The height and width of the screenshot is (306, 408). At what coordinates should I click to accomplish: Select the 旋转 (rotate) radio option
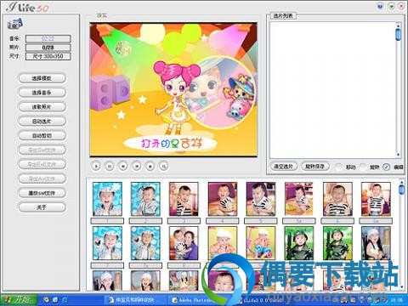(x=363, y=167)
